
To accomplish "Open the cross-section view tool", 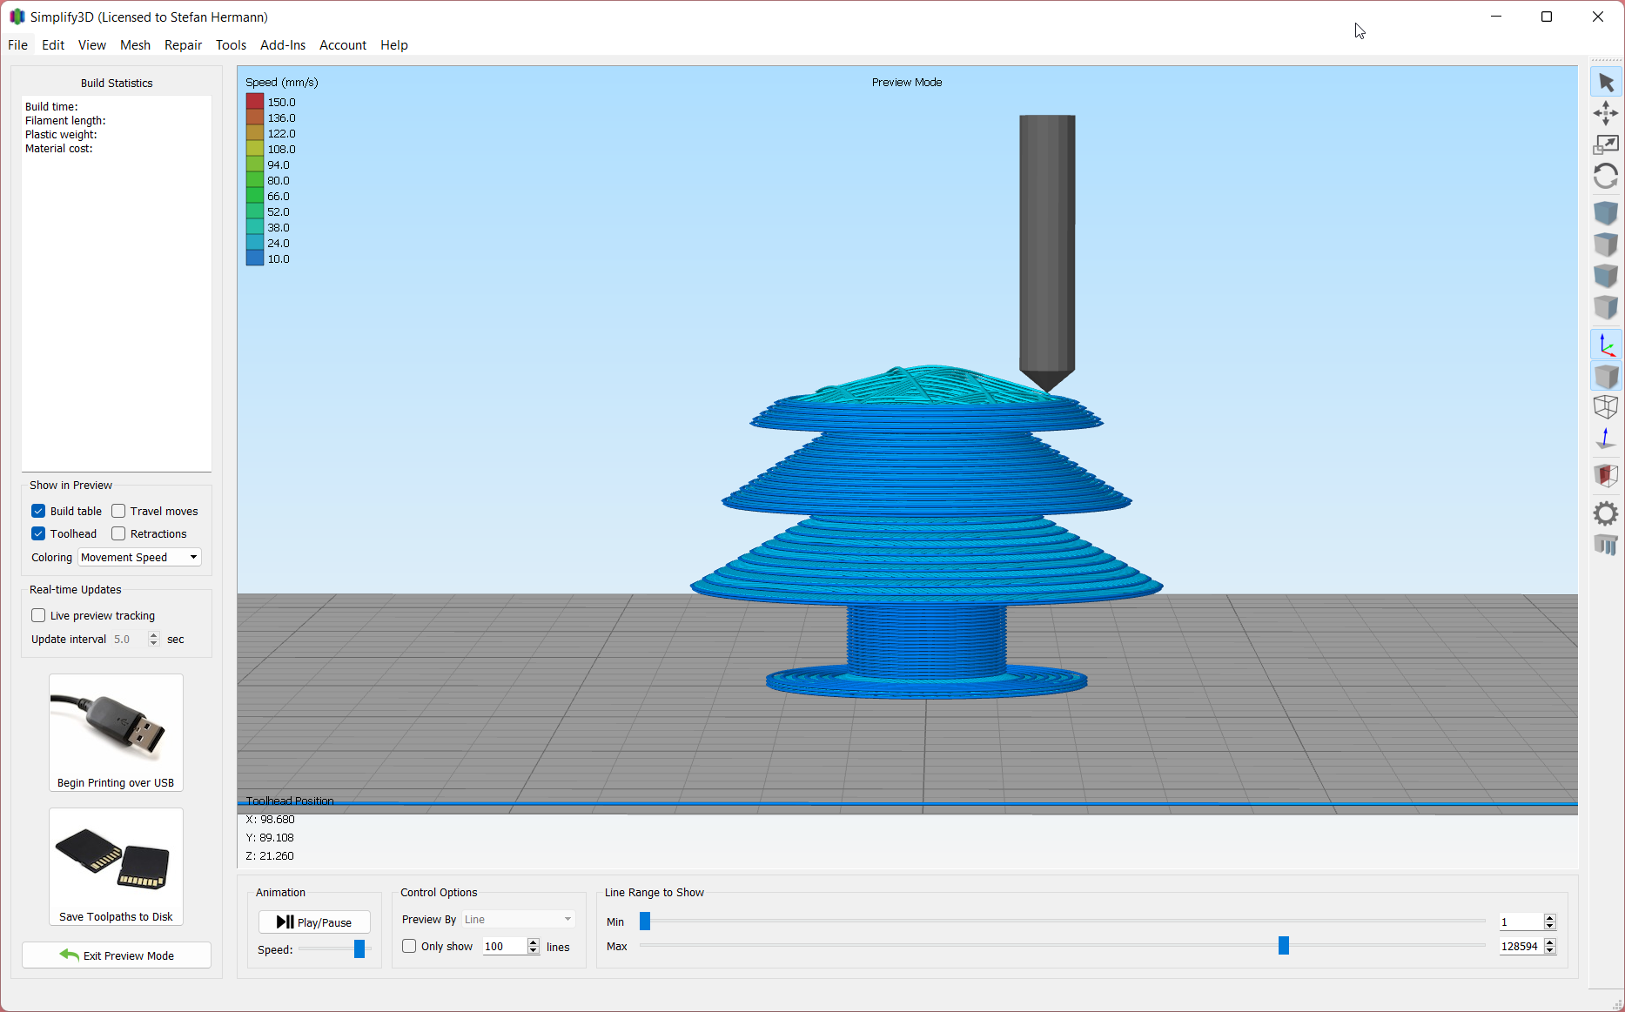I will coord(1606,475).
